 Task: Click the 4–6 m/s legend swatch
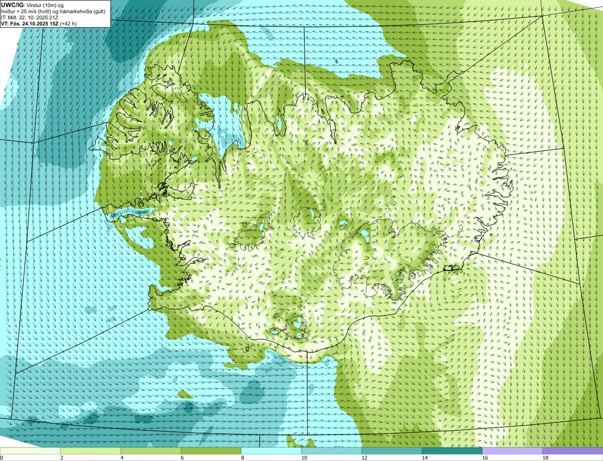[151, 451]
